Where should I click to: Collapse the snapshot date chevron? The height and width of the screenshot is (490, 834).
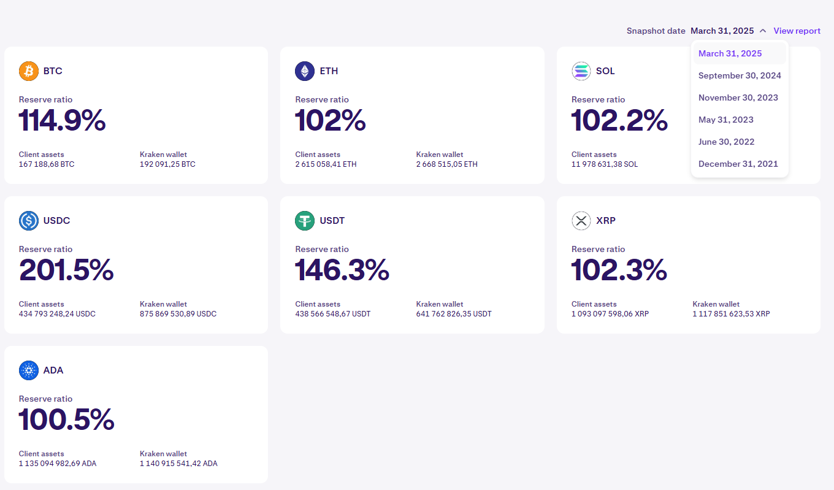pyautogui.click(x=763, y=31)
